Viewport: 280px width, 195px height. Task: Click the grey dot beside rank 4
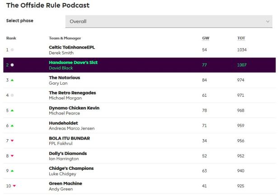(12, 95)
